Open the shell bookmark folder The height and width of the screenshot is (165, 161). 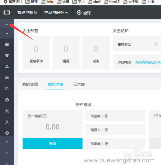click(94, 2)
